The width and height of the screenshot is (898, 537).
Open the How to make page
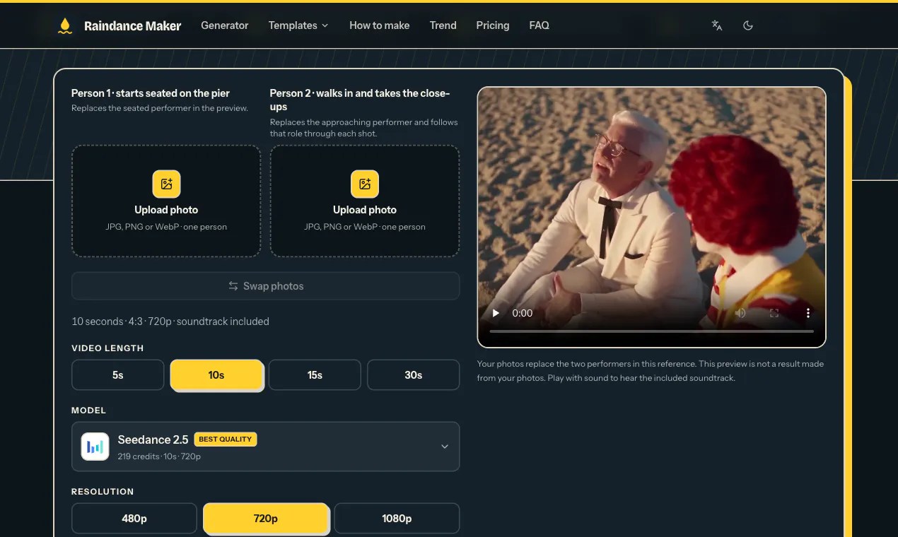(x=380, y=25)
